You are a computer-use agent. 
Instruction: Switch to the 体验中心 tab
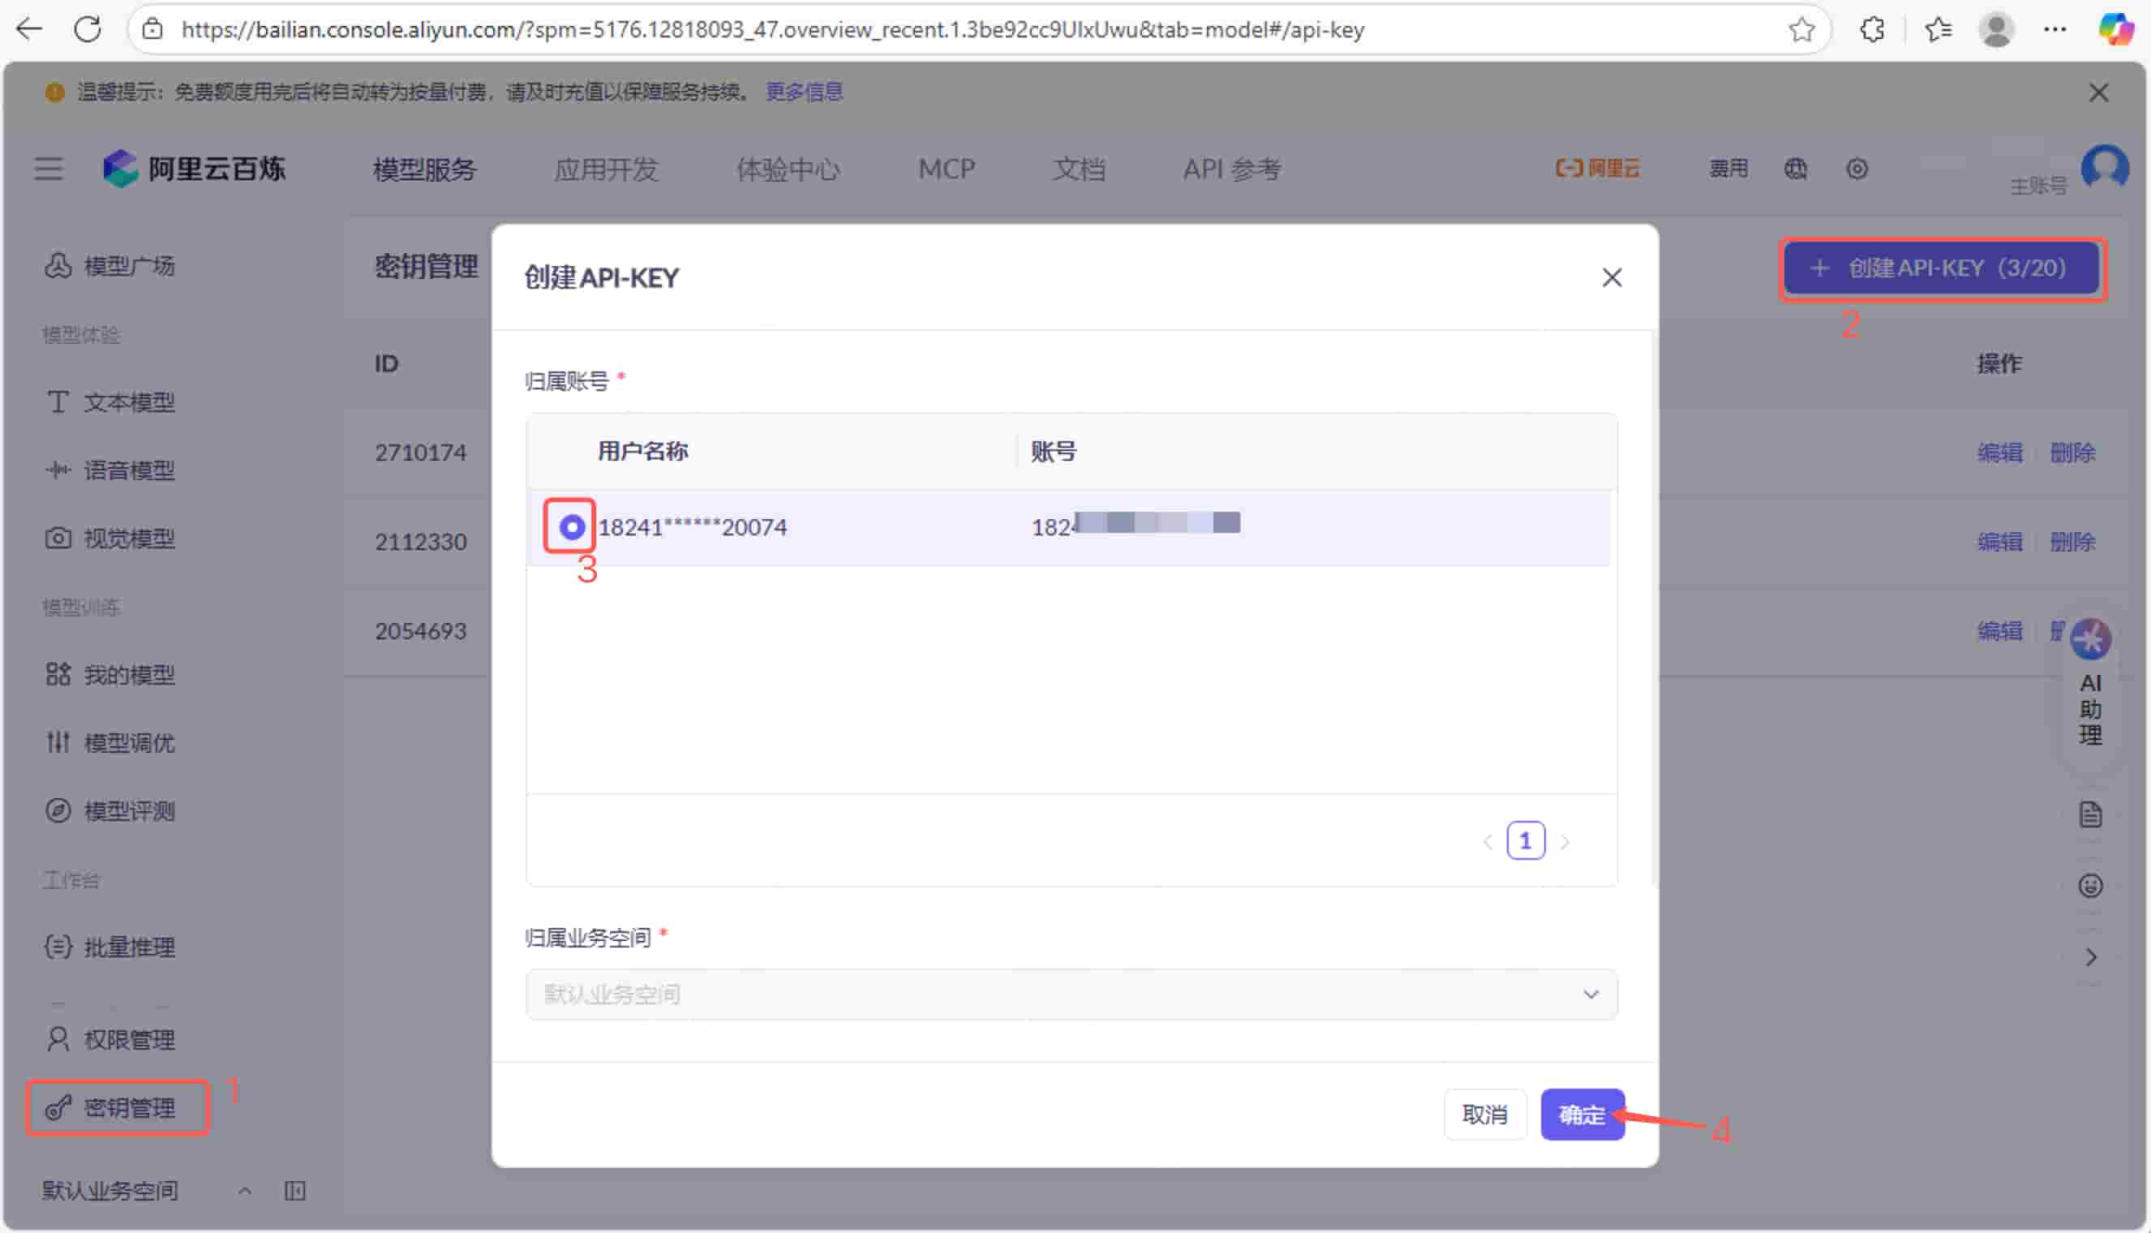pos(789,169)
